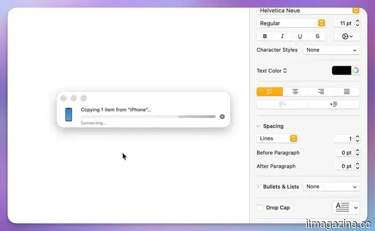Increase paragraph indent
This screenshot has width=375, height=231.
click(334, 105)
